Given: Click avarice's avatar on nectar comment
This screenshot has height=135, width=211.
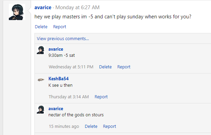Looking at the screenshot, I should point(41,109).
